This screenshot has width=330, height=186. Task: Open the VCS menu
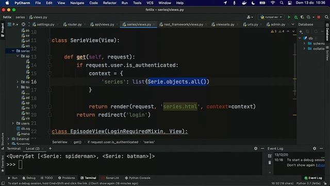[x=150, y=3]
